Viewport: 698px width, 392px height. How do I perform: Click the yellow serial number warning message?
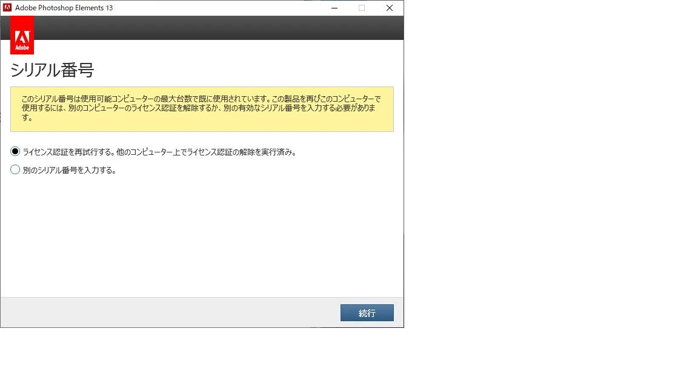[202, 109]
